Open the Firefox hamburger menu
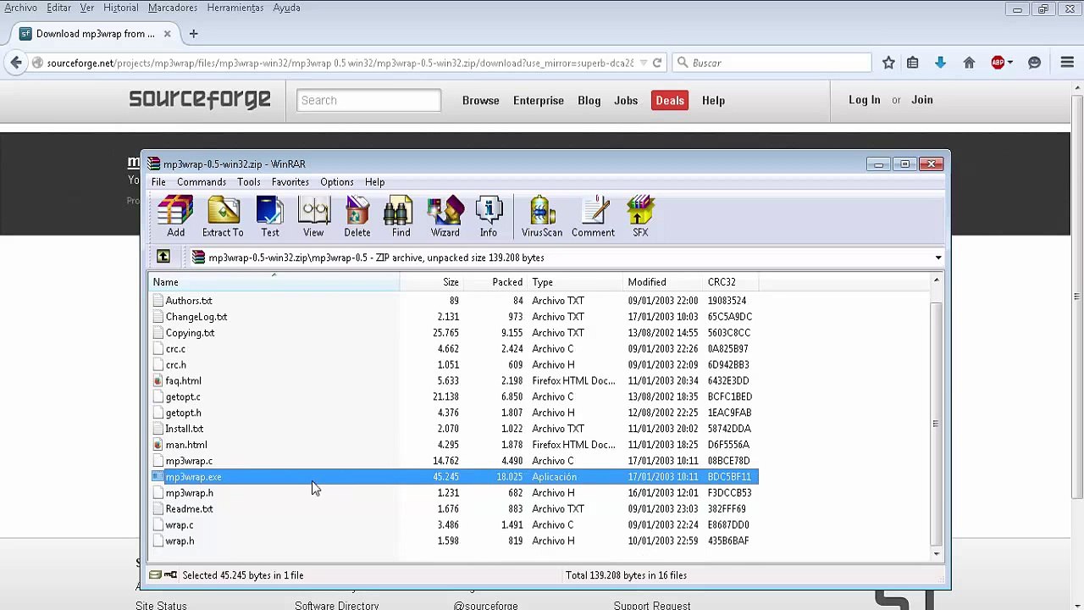Viewport: 1084px width, 610px height. (x=1067, y=63)
